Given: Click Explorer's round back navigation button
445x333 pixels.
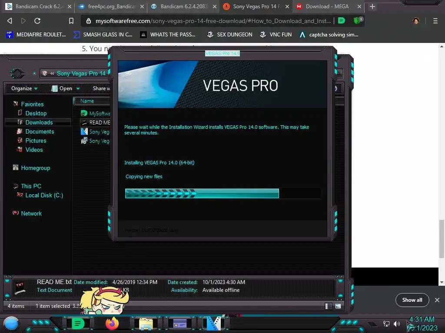Looking at the screenshot, I should (17, 74).
